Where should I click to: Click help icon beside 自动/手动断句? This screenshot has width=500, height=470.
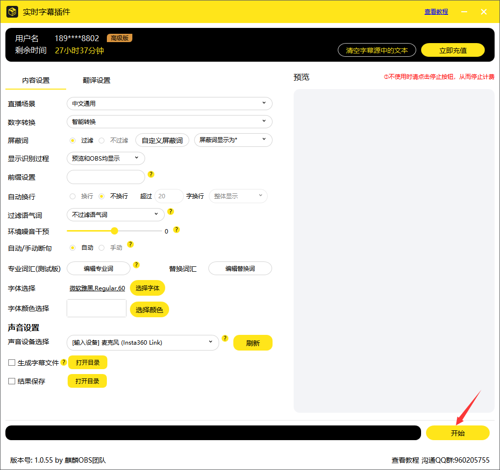[130, 244]
